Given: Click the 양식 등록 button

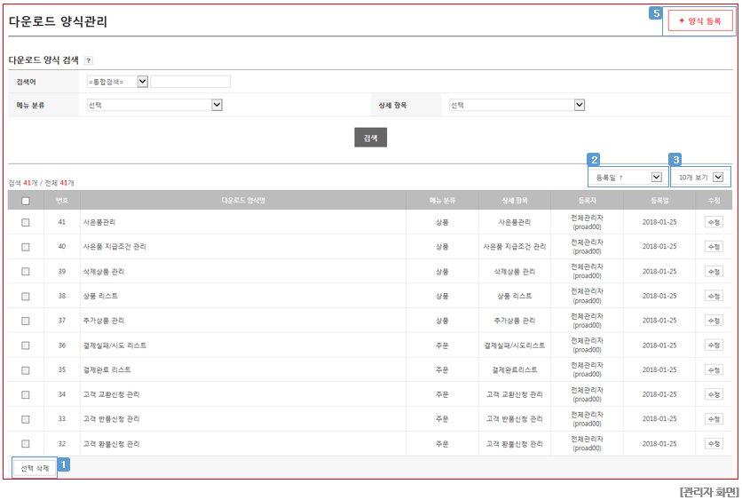Looking at the screenshot, I should point(700,21).
